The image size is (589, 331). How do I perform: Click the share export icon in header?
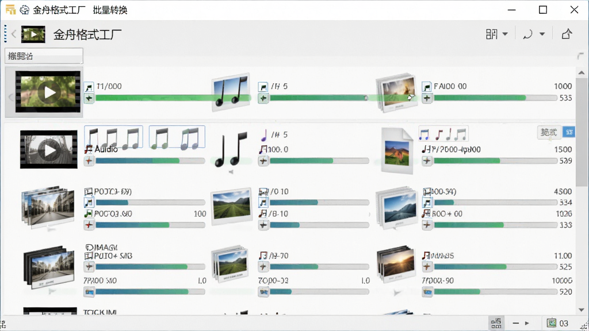coord(567,34)
